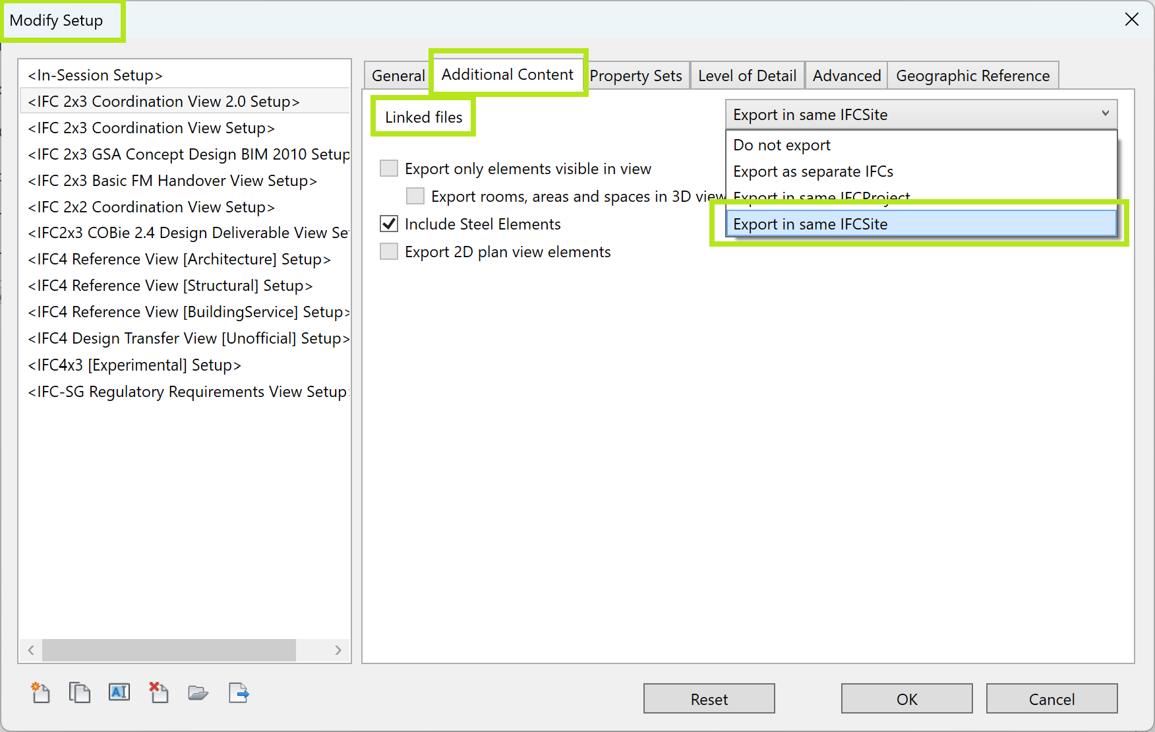
Task: Open the Advanced tab
Action: click(846, 76)
